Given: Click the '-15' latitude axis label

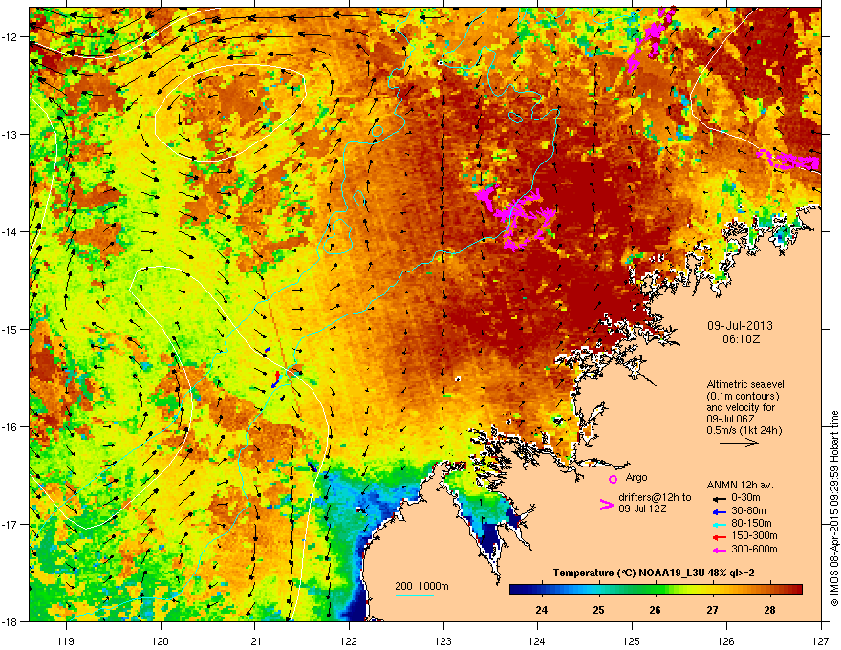Looking at the screenshot, I should [x=11, y=329].
